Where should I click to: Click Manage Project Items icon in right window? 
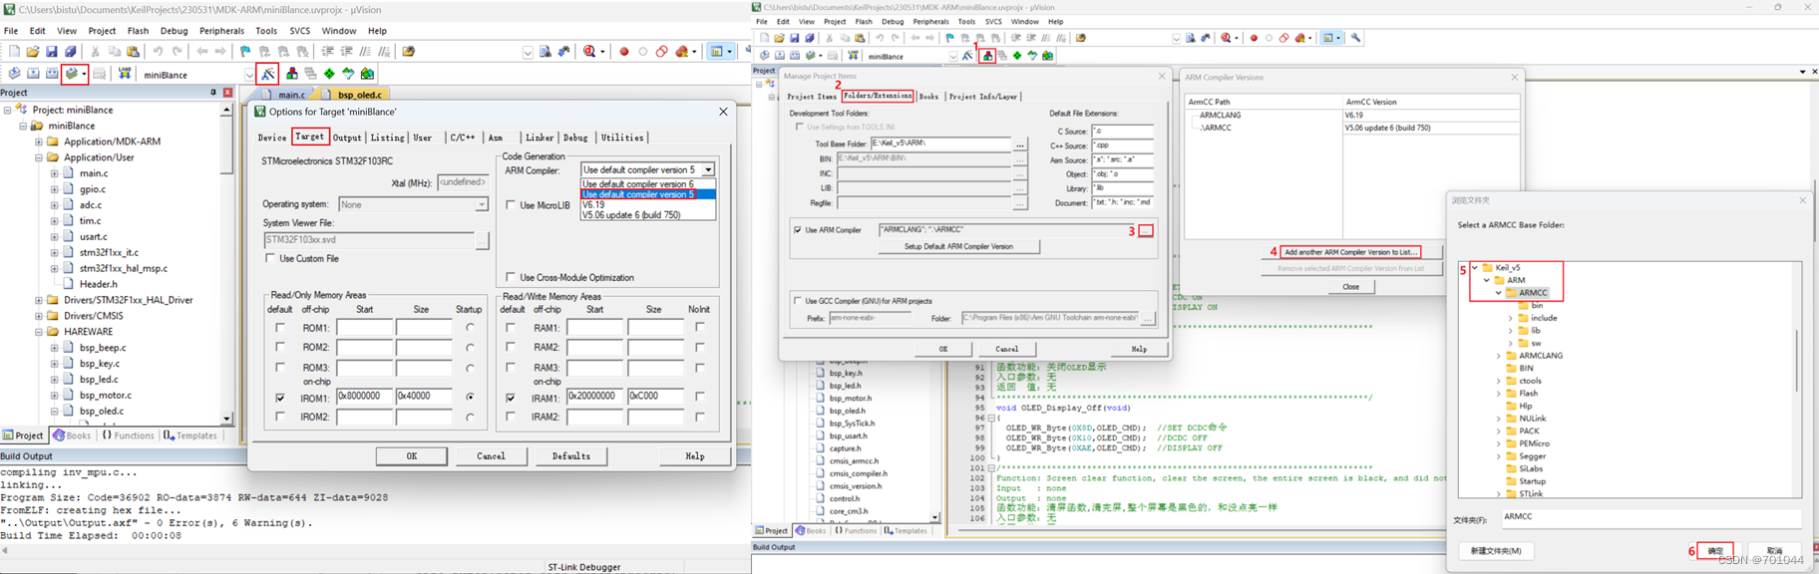point(987,56)
